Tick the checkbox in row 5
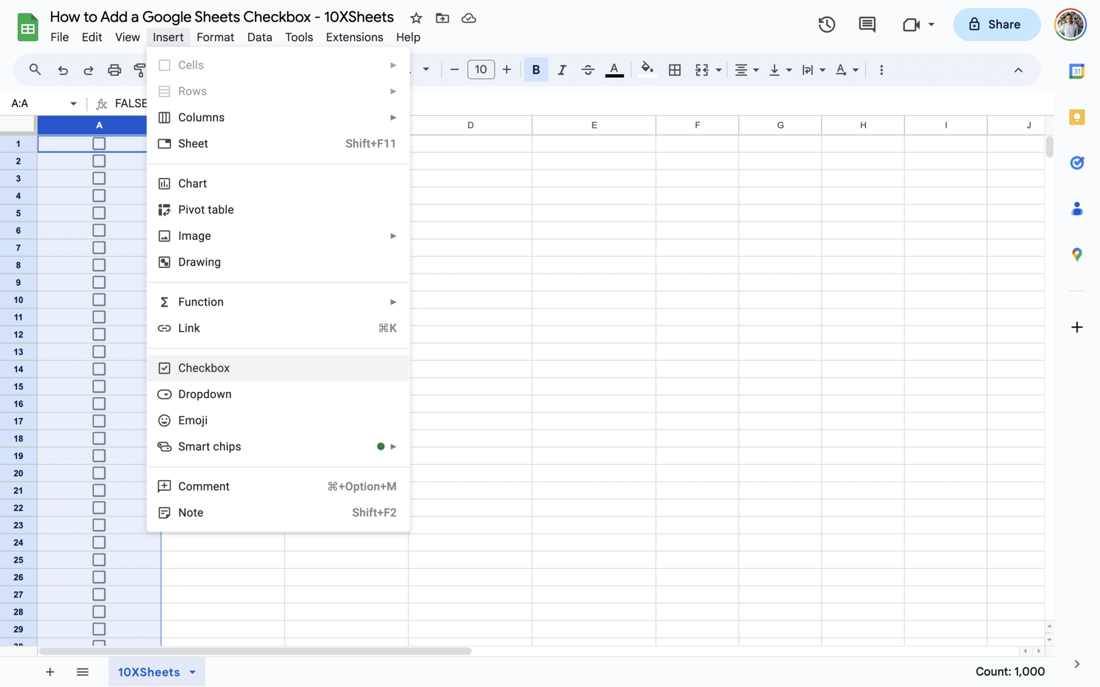The image size is (1100, 687). pos(99,213)
